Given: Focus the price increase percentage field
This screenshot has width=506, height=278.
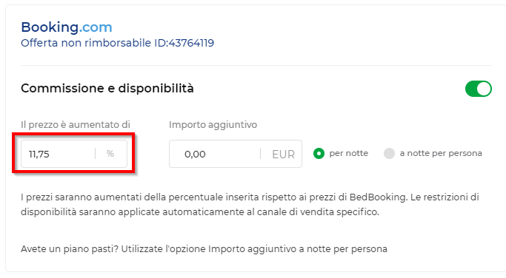Looking at the screenshot, I should click(x=74, y=154).
